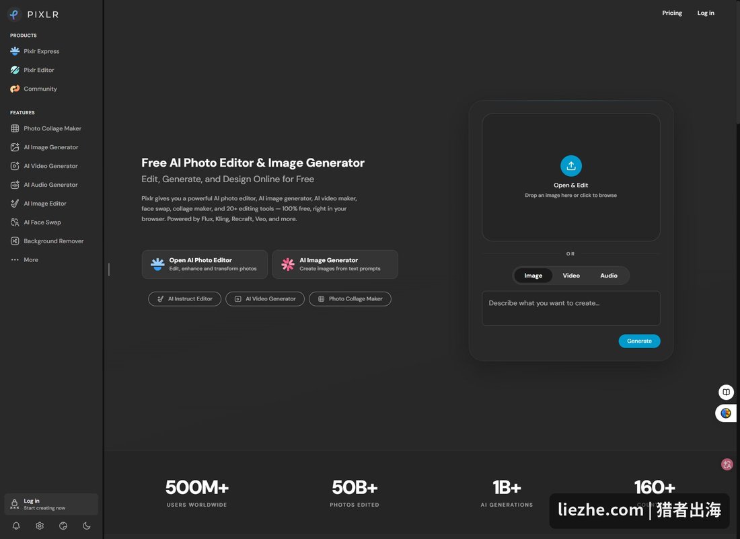The height and width of the screenshot is (539, 740).
Task: Click the Open AI Photo Editor card
Action: point(205,264)
